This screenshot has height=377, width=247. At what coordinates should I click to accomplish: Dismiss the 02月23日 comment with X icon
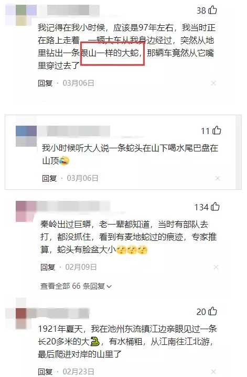(x=213, y=371)
